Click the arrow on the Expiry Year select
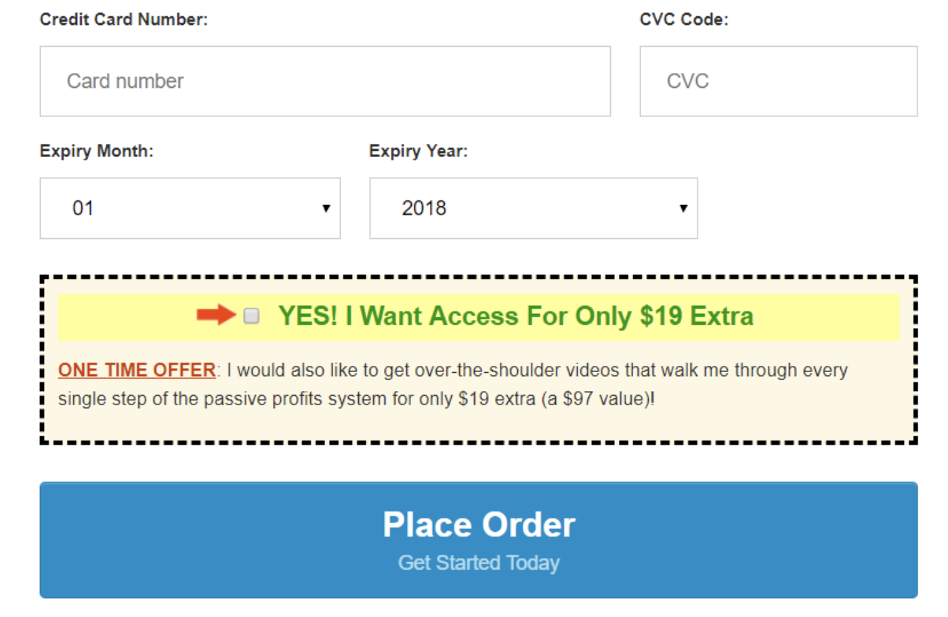Screen dimensions: 948x617 tap(683, 208)
